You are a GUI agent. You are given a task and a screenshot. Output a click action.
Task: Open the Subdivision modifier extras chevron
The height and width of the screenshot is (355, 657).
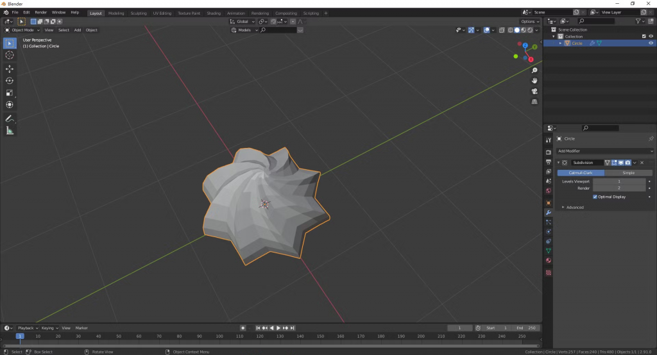[635, 162]
